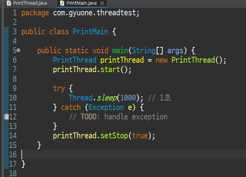Click the 'class' keyword on line 3
The height and width of the screenshot is (177, 246).
(x=59, y=32)
